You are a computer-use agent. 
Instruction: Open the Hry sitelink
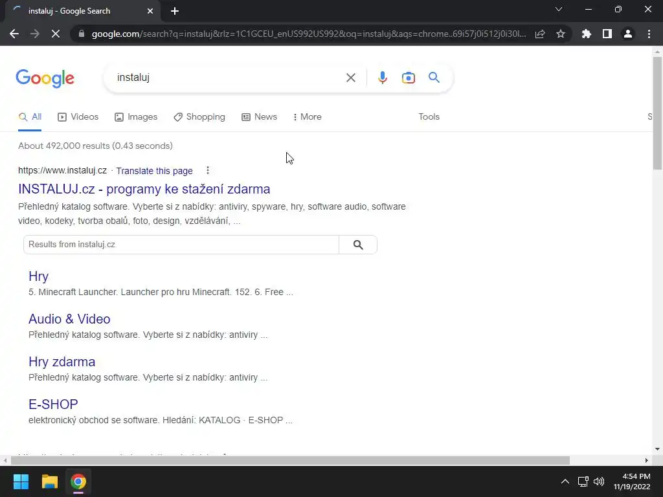click(x=38, y=276)
